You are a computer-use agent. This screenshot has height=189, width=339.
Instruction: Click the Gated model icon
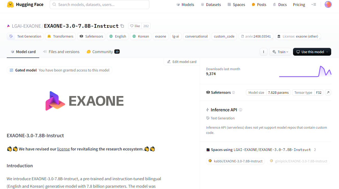[11, 70]
